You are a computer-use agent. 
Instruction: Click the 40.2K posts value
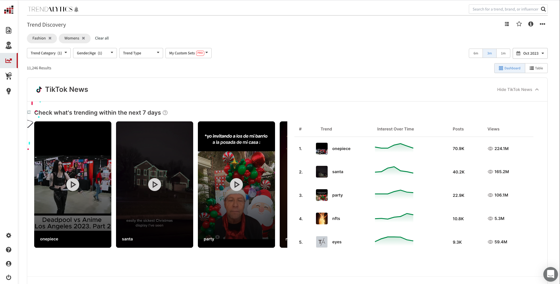click(459, 172)
